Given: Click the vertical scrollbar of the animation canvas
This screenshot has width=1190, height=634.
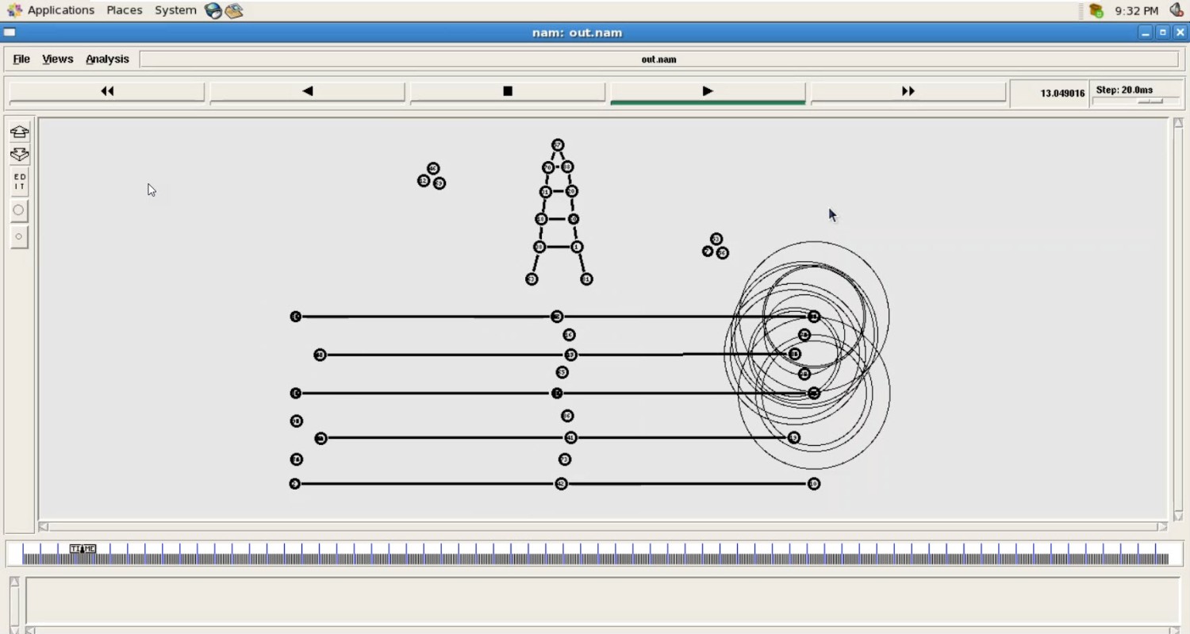Looking at the screenshot, I should 1178,317.
